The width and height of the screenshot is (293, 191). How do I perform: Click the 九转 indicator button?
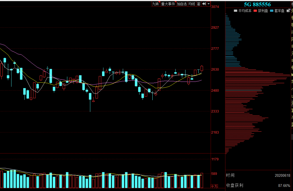pyautogui.click(x=156, y=4)
